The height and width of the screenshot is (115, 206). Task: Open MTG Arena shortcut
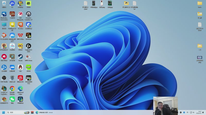coord(29,57)
